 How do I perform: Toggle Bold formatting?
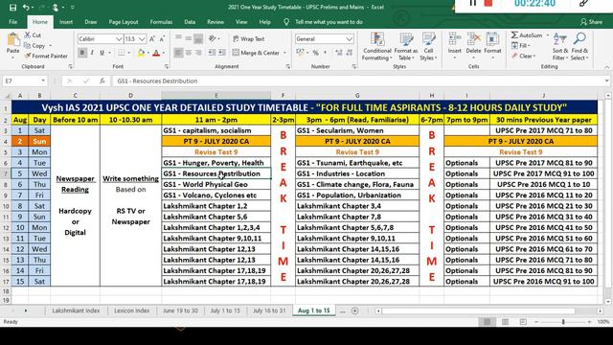(82, 53)
